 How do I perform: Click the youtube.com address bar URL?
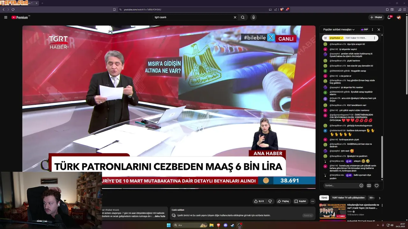pyautogui.click(x=142, y=10)
